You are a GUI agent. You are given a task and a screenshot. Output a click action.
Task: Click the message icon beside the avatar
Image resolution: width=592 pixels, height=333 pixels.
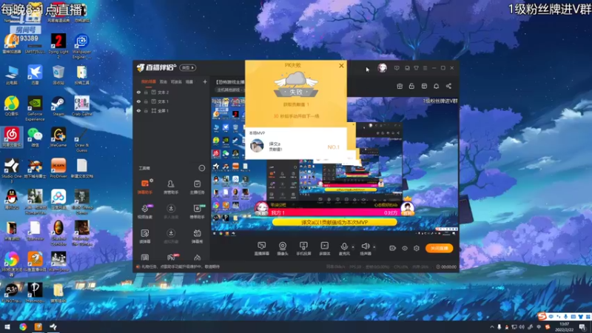(x=397, y=68)
